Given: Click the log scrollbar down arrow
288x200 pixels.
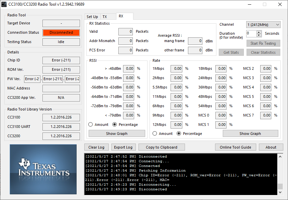Looking at the screenshot, I should click(280, 192).
